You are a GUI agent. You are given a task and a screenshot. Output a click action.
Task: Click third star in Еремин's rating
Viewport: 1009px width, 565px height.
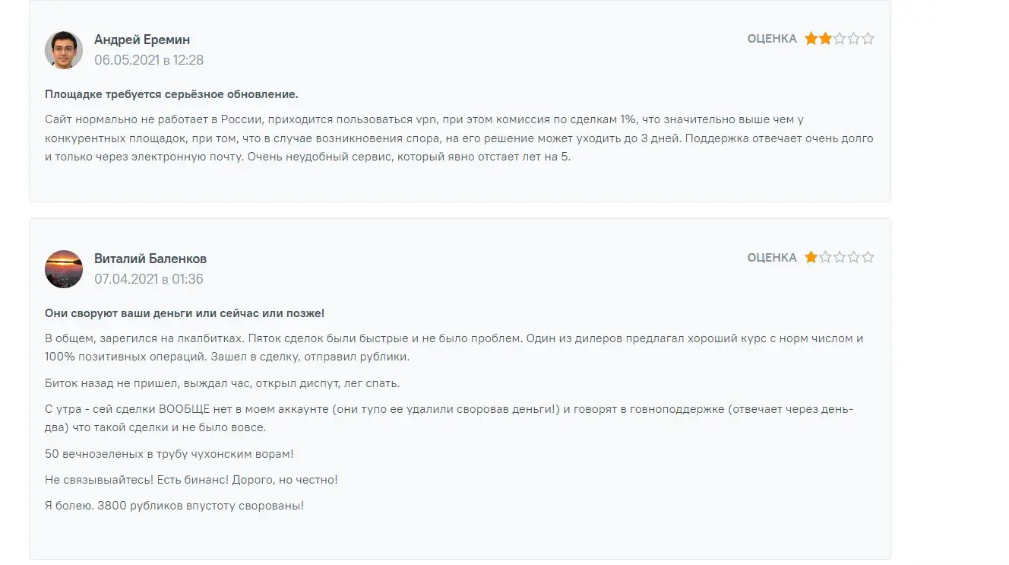840,38
